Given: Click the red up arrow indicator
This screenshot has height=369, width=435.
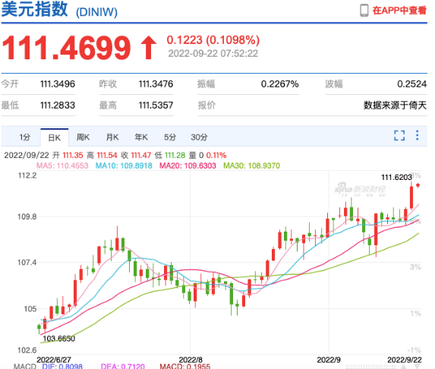Looking at the screenshot, I should 149,48.
